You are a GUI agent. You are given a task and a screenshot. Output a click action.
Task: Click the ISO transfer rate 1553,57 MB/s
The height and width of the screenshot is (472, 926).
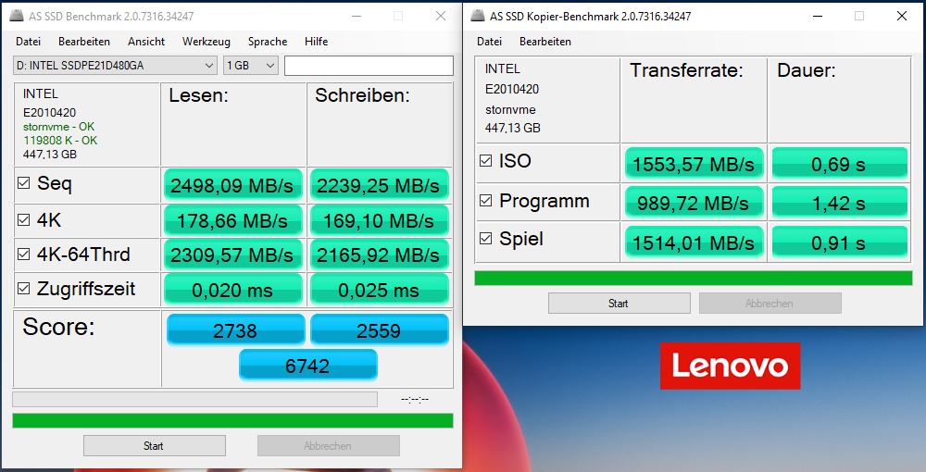click(694, 164)
